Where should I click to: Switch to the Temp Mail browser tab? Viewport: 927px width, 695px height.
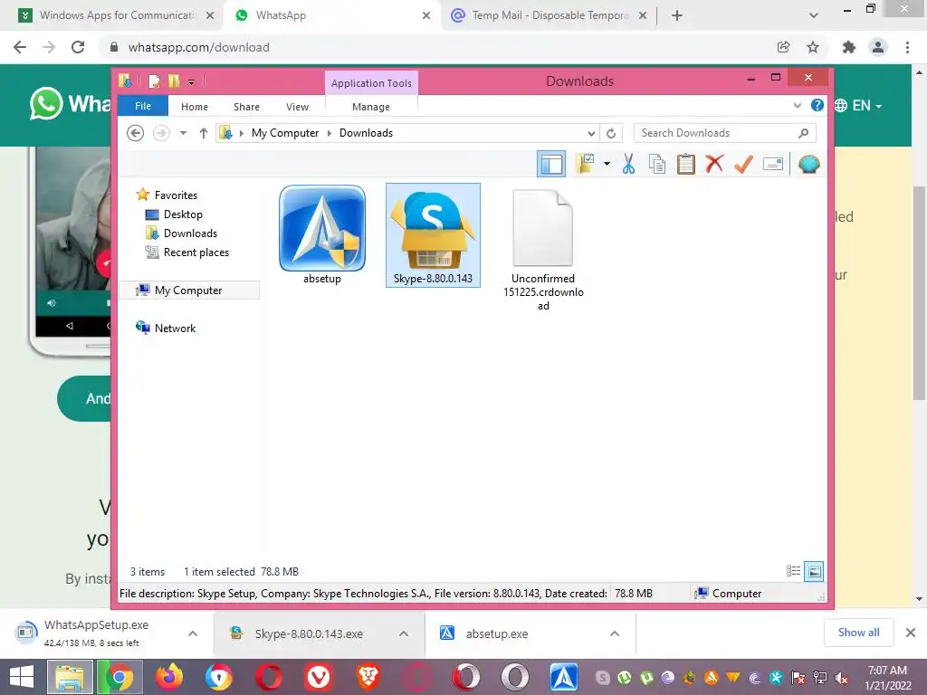pyautogui.click(x=550, y=15)
